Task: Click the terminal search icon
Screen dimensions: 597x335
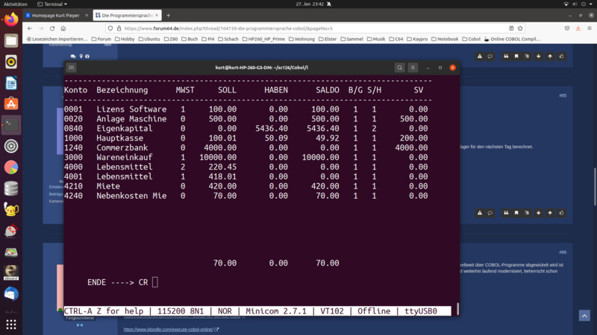Action: (x=400, y=68)
